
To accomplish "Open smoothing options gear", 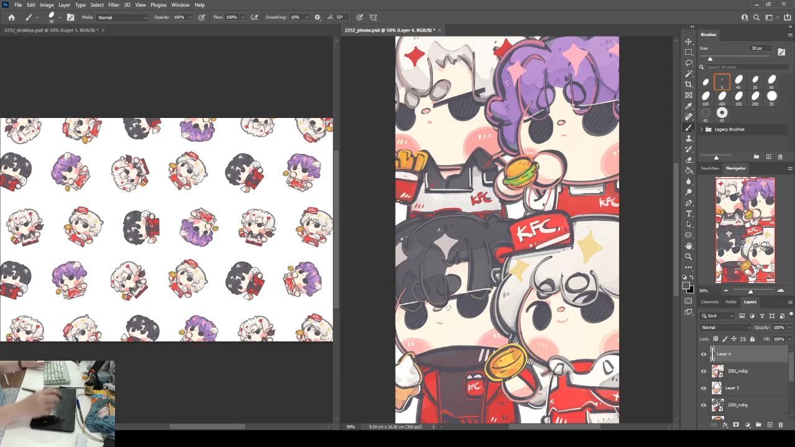I will (317, 17).
